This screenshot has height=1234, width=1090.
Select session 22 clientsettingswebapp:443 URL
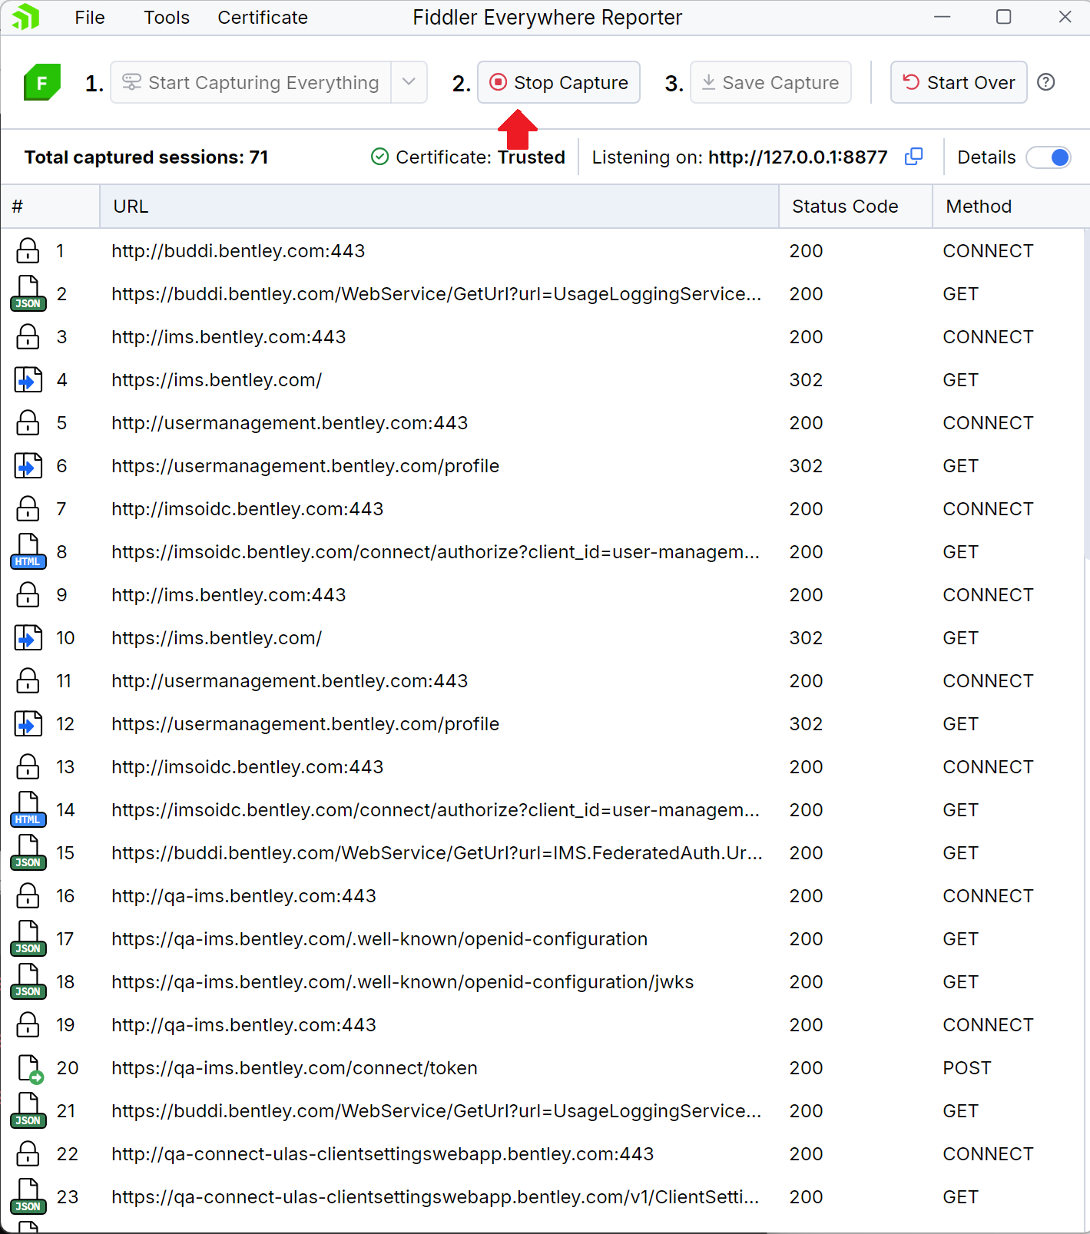pos(383,1154)
